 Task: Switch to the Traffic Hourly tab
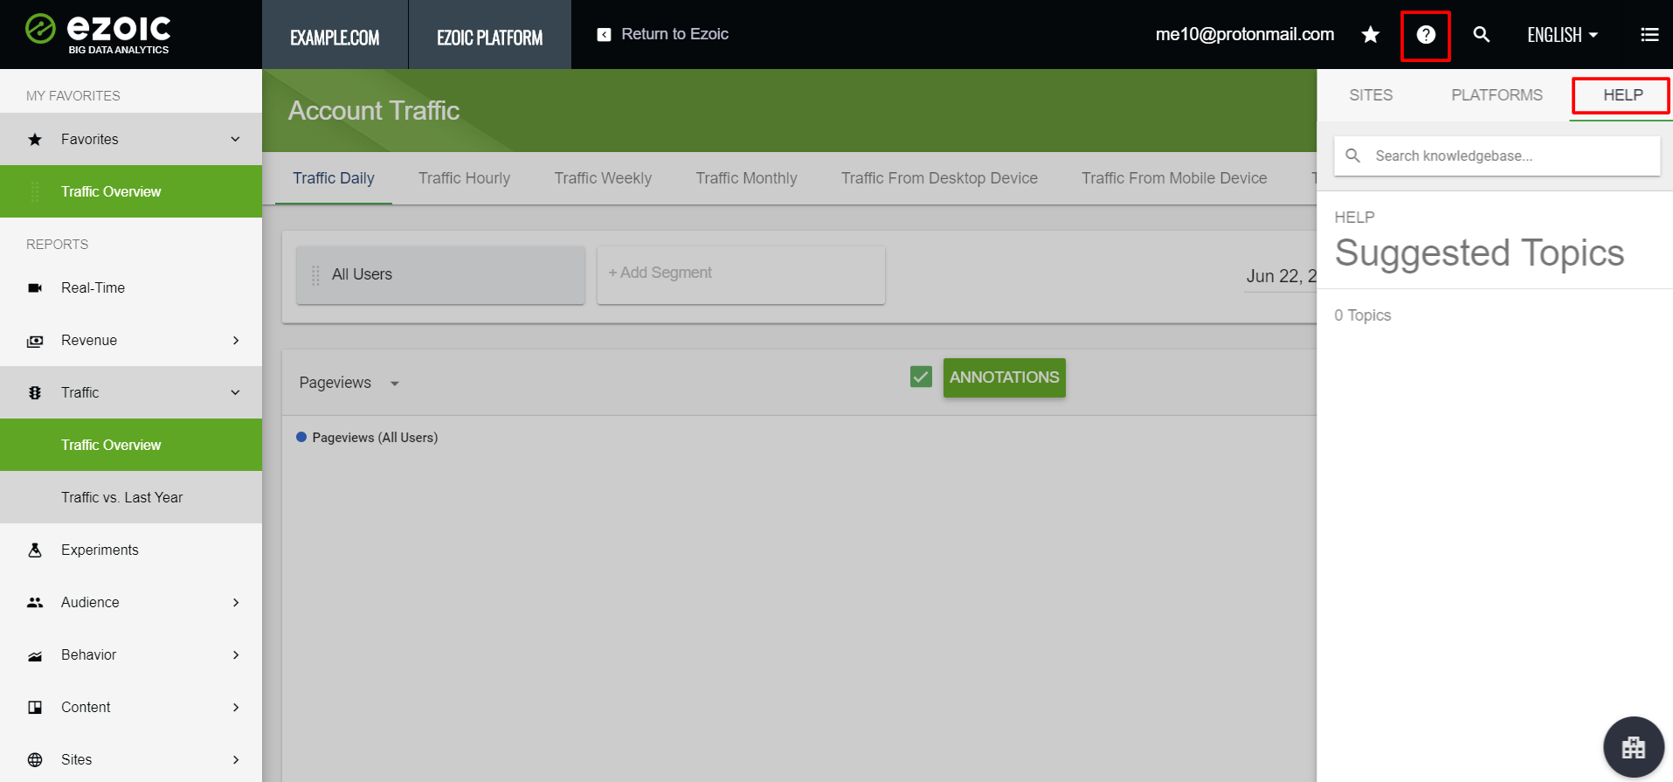464,178
